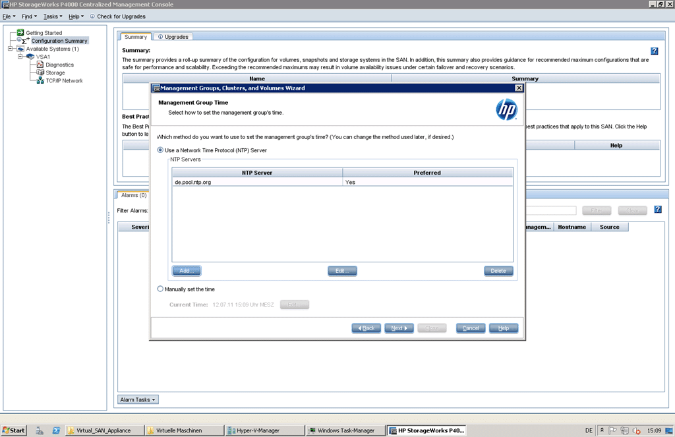Select Storage in the tree

click(x=55, y=73)
